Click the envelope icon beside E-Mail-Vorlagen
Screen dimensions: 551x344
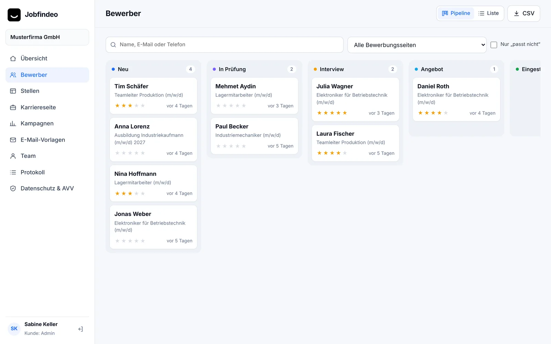pos(13,140)
